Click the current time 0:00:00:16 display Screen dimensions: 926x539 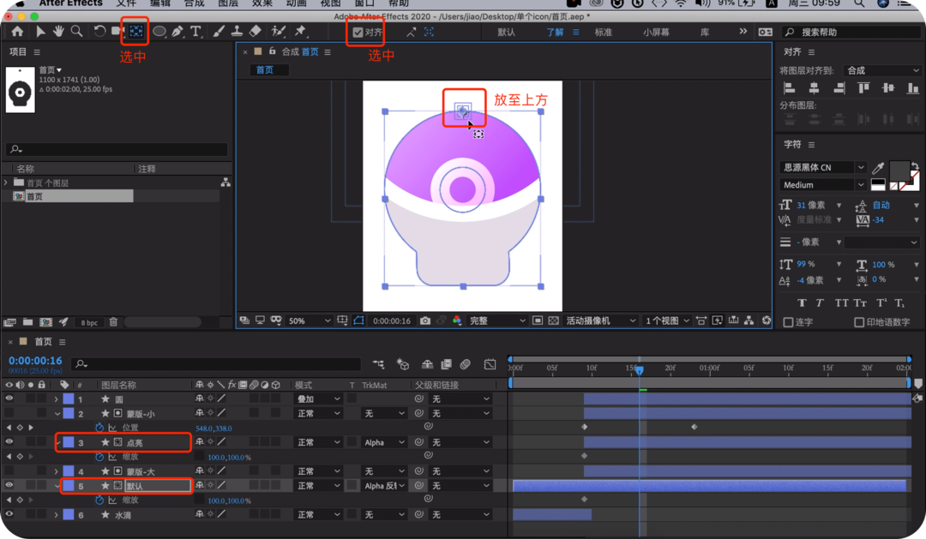[35, 361]
